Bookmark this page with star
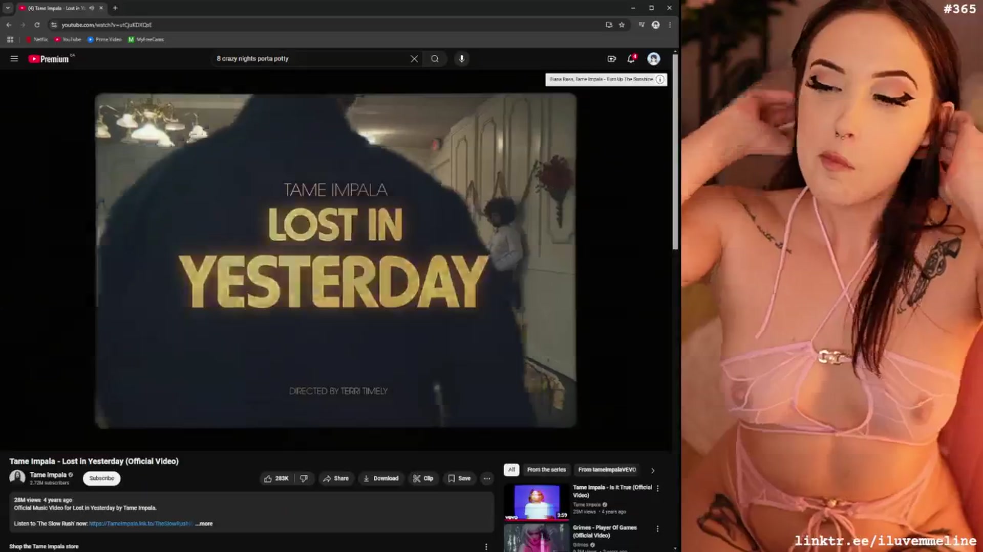This screenshot has width=983, height=552. [x=622, y=25]
